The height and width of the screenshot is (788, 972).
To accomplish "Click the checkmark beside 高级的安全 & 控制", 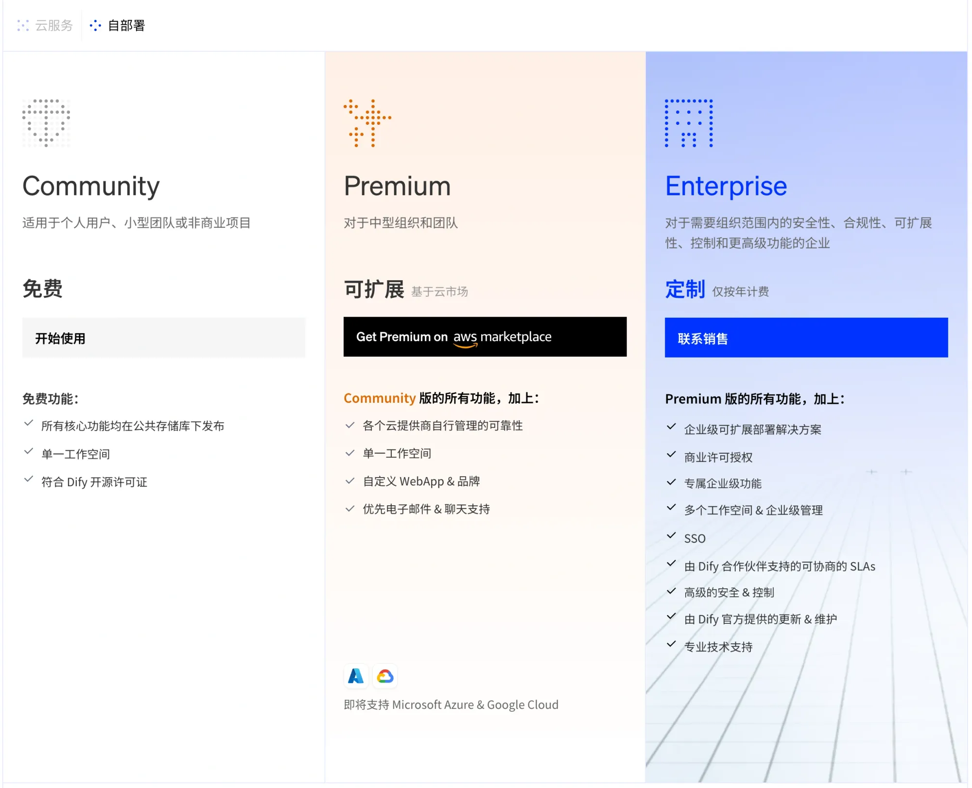I will click(x=671, y=591).
